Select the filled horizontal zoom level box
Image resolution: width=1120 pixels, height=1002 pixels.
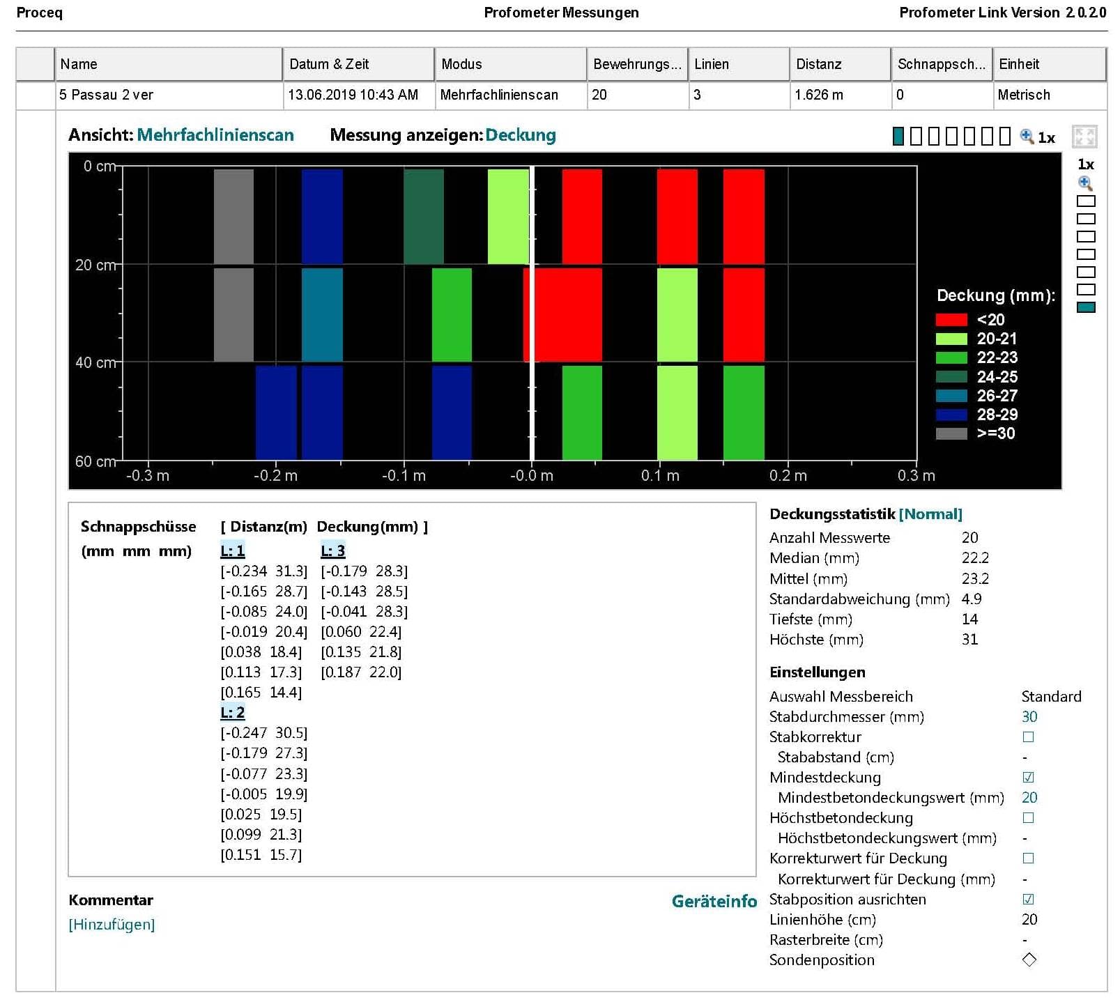[x=898, y=137]
